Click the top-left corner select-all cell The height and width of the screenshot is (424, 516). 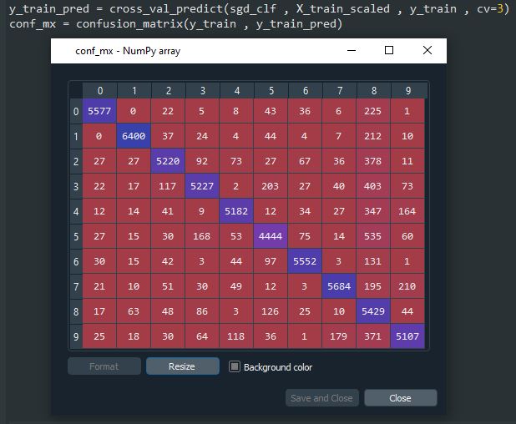pos(76,91)
